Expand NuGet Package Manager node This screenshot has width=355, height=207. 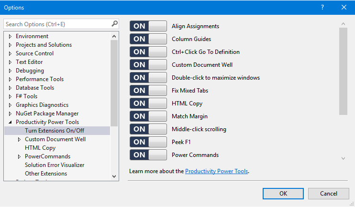[x=10, y=114]
